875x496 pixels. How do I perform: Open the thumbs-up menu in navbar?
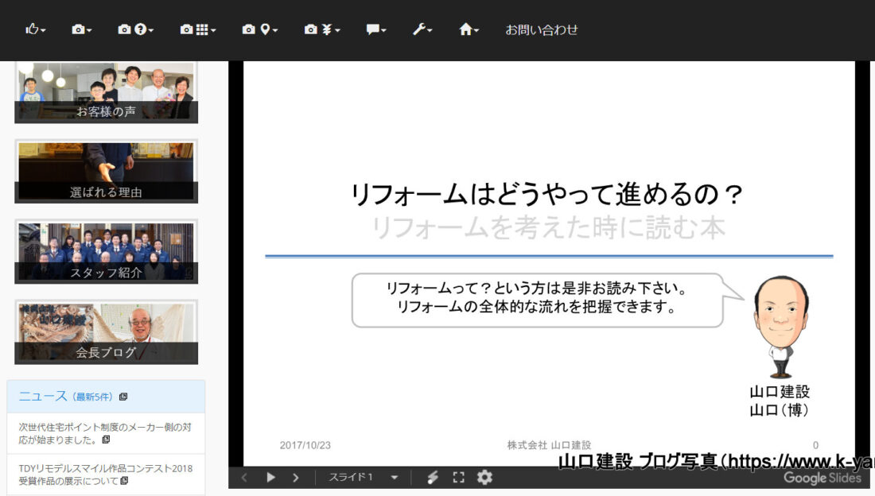click(35, 29)
